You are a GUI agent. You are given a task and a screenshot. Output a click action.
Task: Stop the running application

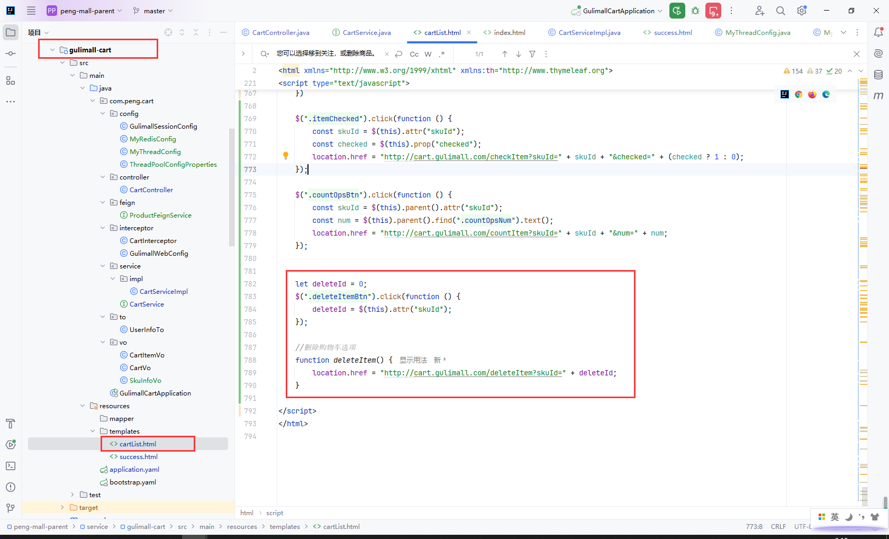pos(713,11)
